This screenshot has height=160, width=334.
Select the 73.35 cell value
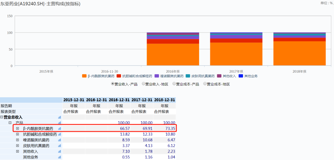coord(169,128)
